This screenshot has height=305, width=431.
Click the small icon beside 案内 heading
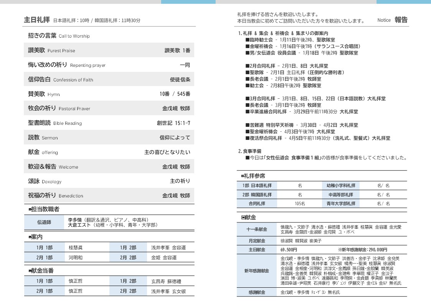30,237
